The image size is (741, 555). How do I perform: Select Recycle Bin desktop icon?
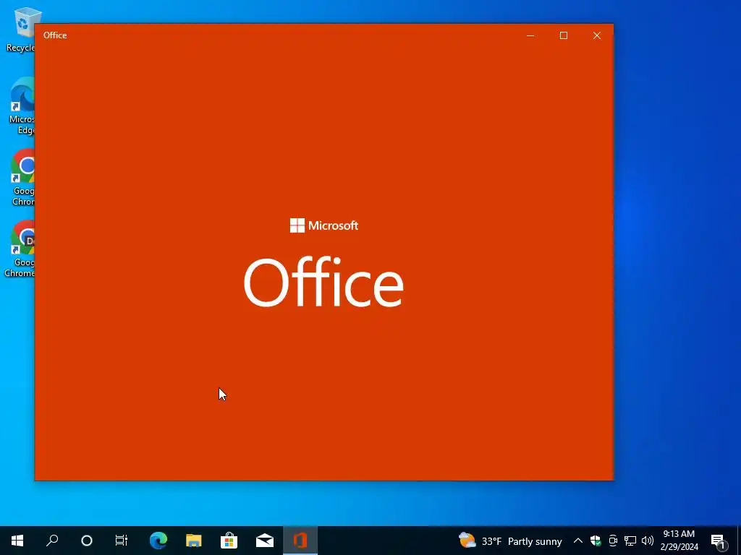(20, 29)
